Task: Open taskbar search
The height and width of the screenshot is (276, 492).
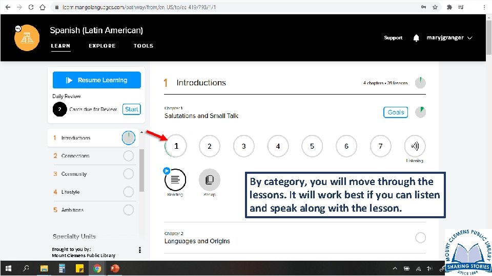Action: tap(26, 268)
